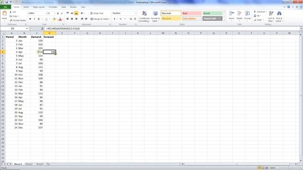The width and height of the screenshot is (303, 170).
Task: Switch to the Insert ribbon tab
Action: [x=26, y=7]
